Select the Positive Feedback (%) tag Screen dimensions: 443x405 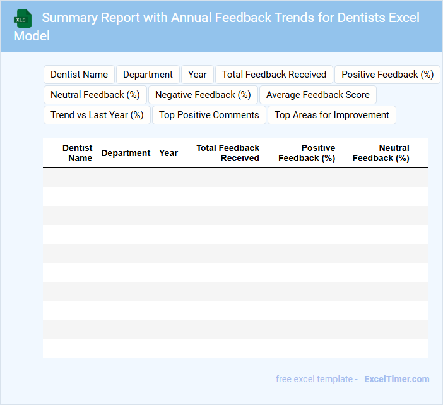click(387, 75)
